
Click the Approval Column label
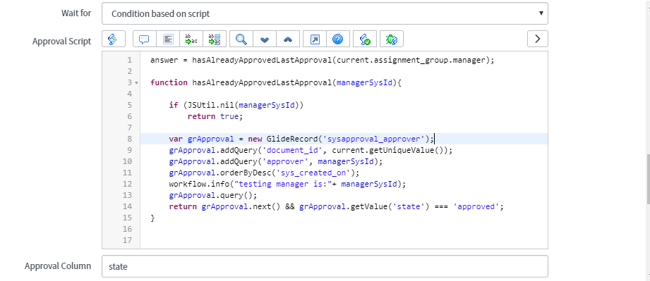[58, 266]
